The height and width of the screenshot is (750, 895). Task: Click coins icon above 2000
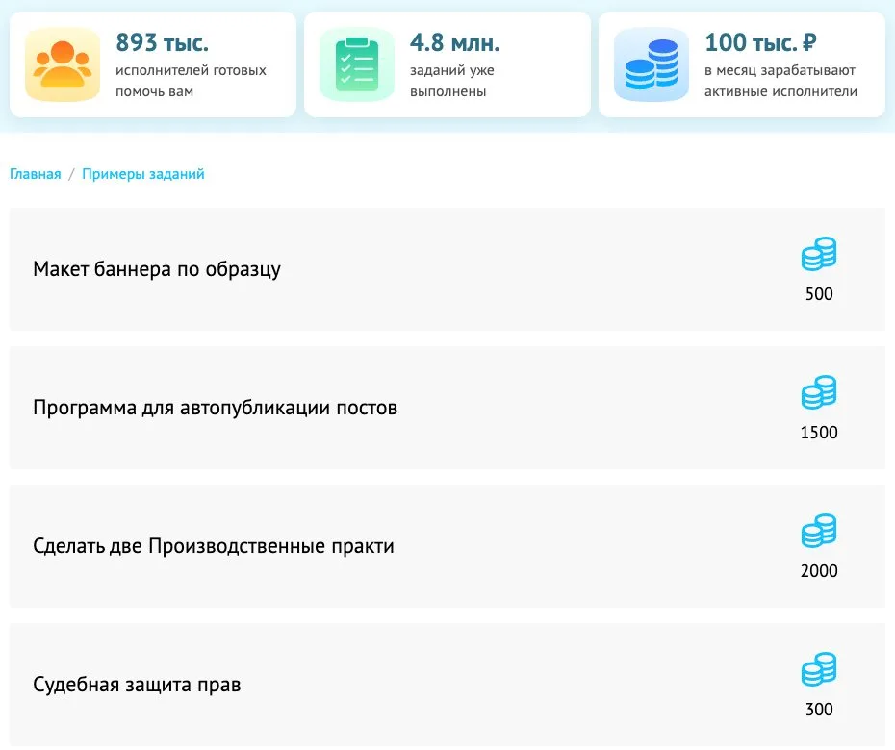819,531
